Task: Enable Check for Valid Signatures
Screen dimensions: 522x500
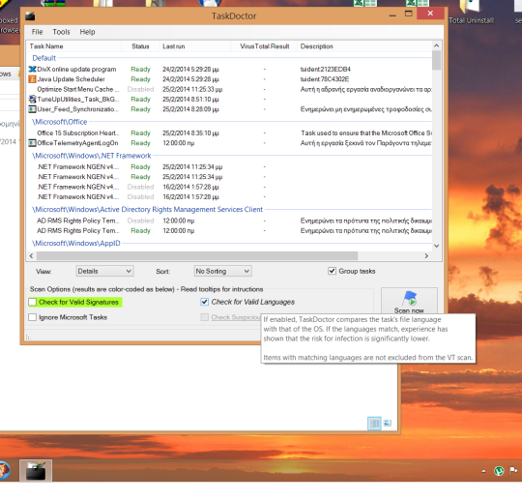Action: (32, 302)
